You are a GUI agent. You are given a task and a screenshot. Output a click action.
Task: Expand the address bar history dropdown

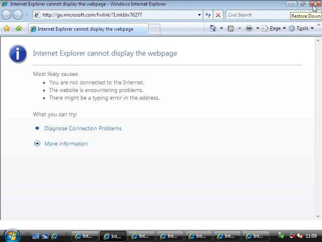coord(199,15)
